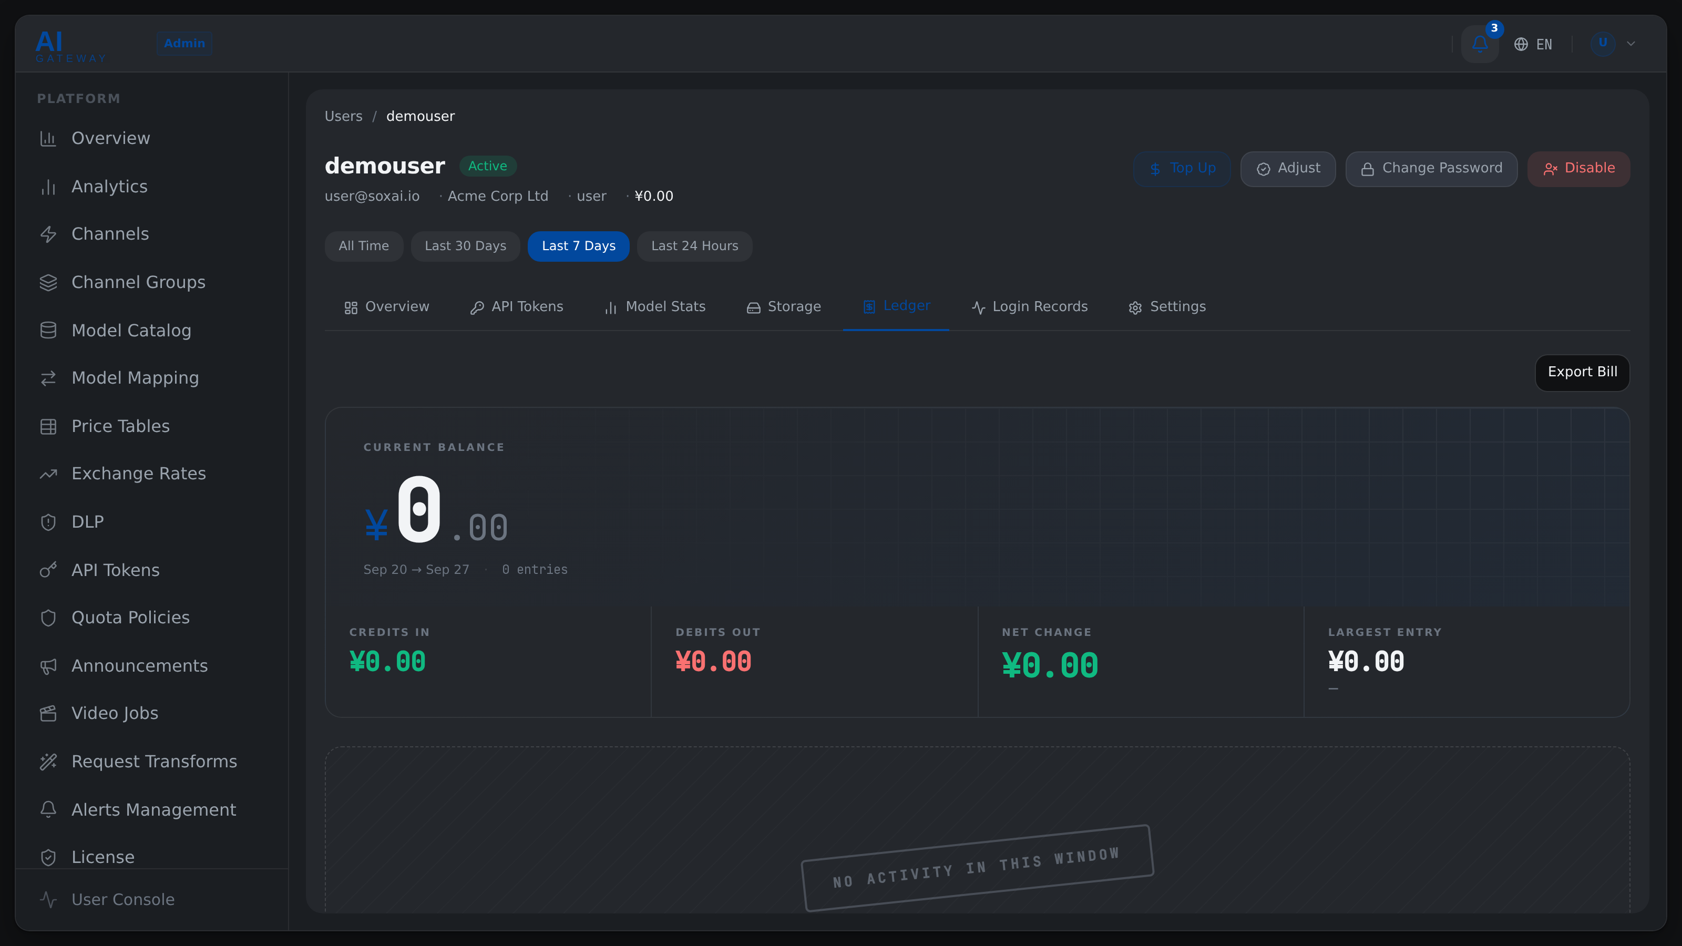
Task: Click Change Password button
Action: (1431, 169)
